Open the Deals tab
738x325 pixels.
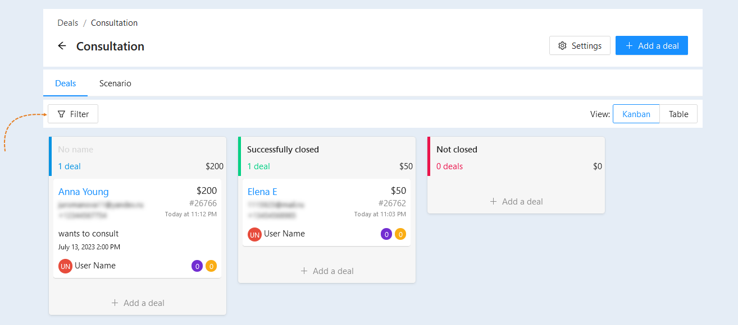(65, 83)
